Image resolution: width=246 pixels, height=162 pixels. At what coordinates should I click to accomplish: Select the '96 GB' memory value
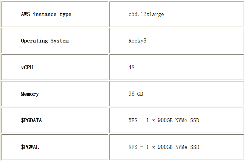pyautogui.click(x=136, y=94)
